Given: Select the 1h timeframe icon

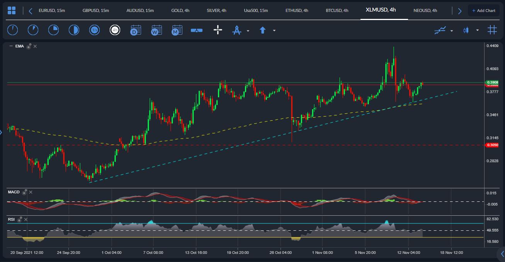Looking at the screenshot, I should [94, 30].
